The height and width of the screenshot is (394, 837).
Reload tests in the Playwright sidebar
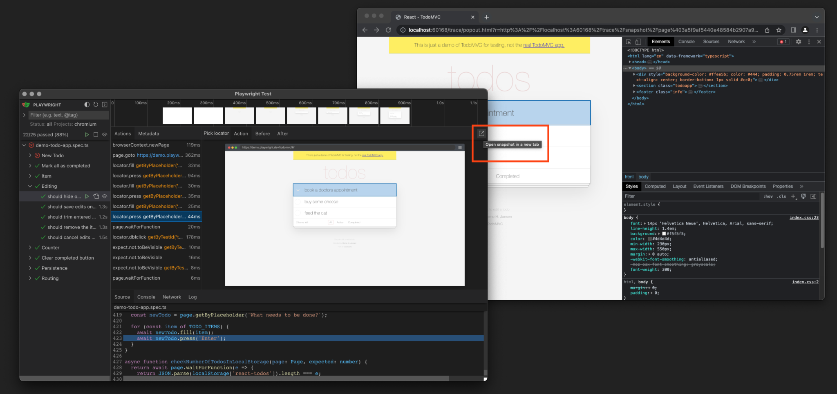pyautogui.click(x=96, y=105)
